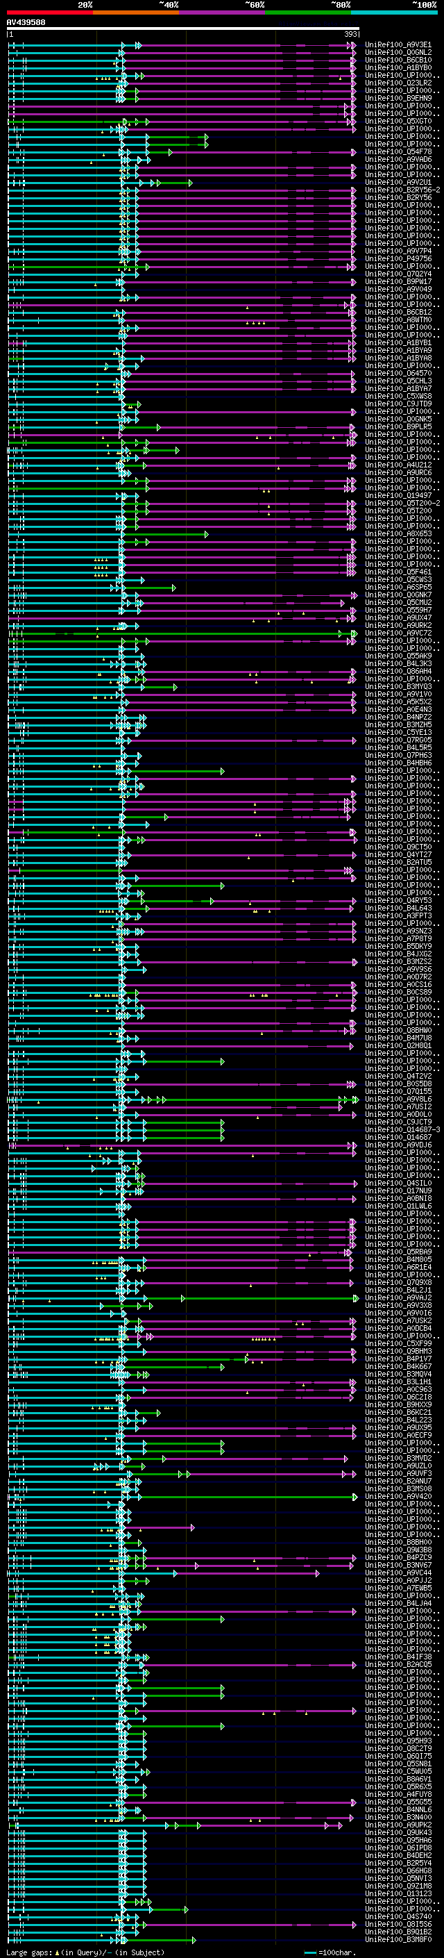Click the UniRef100_Q8C2T9 label
The height and width of the screenshot is (1958, 444).
point(398,1748)
